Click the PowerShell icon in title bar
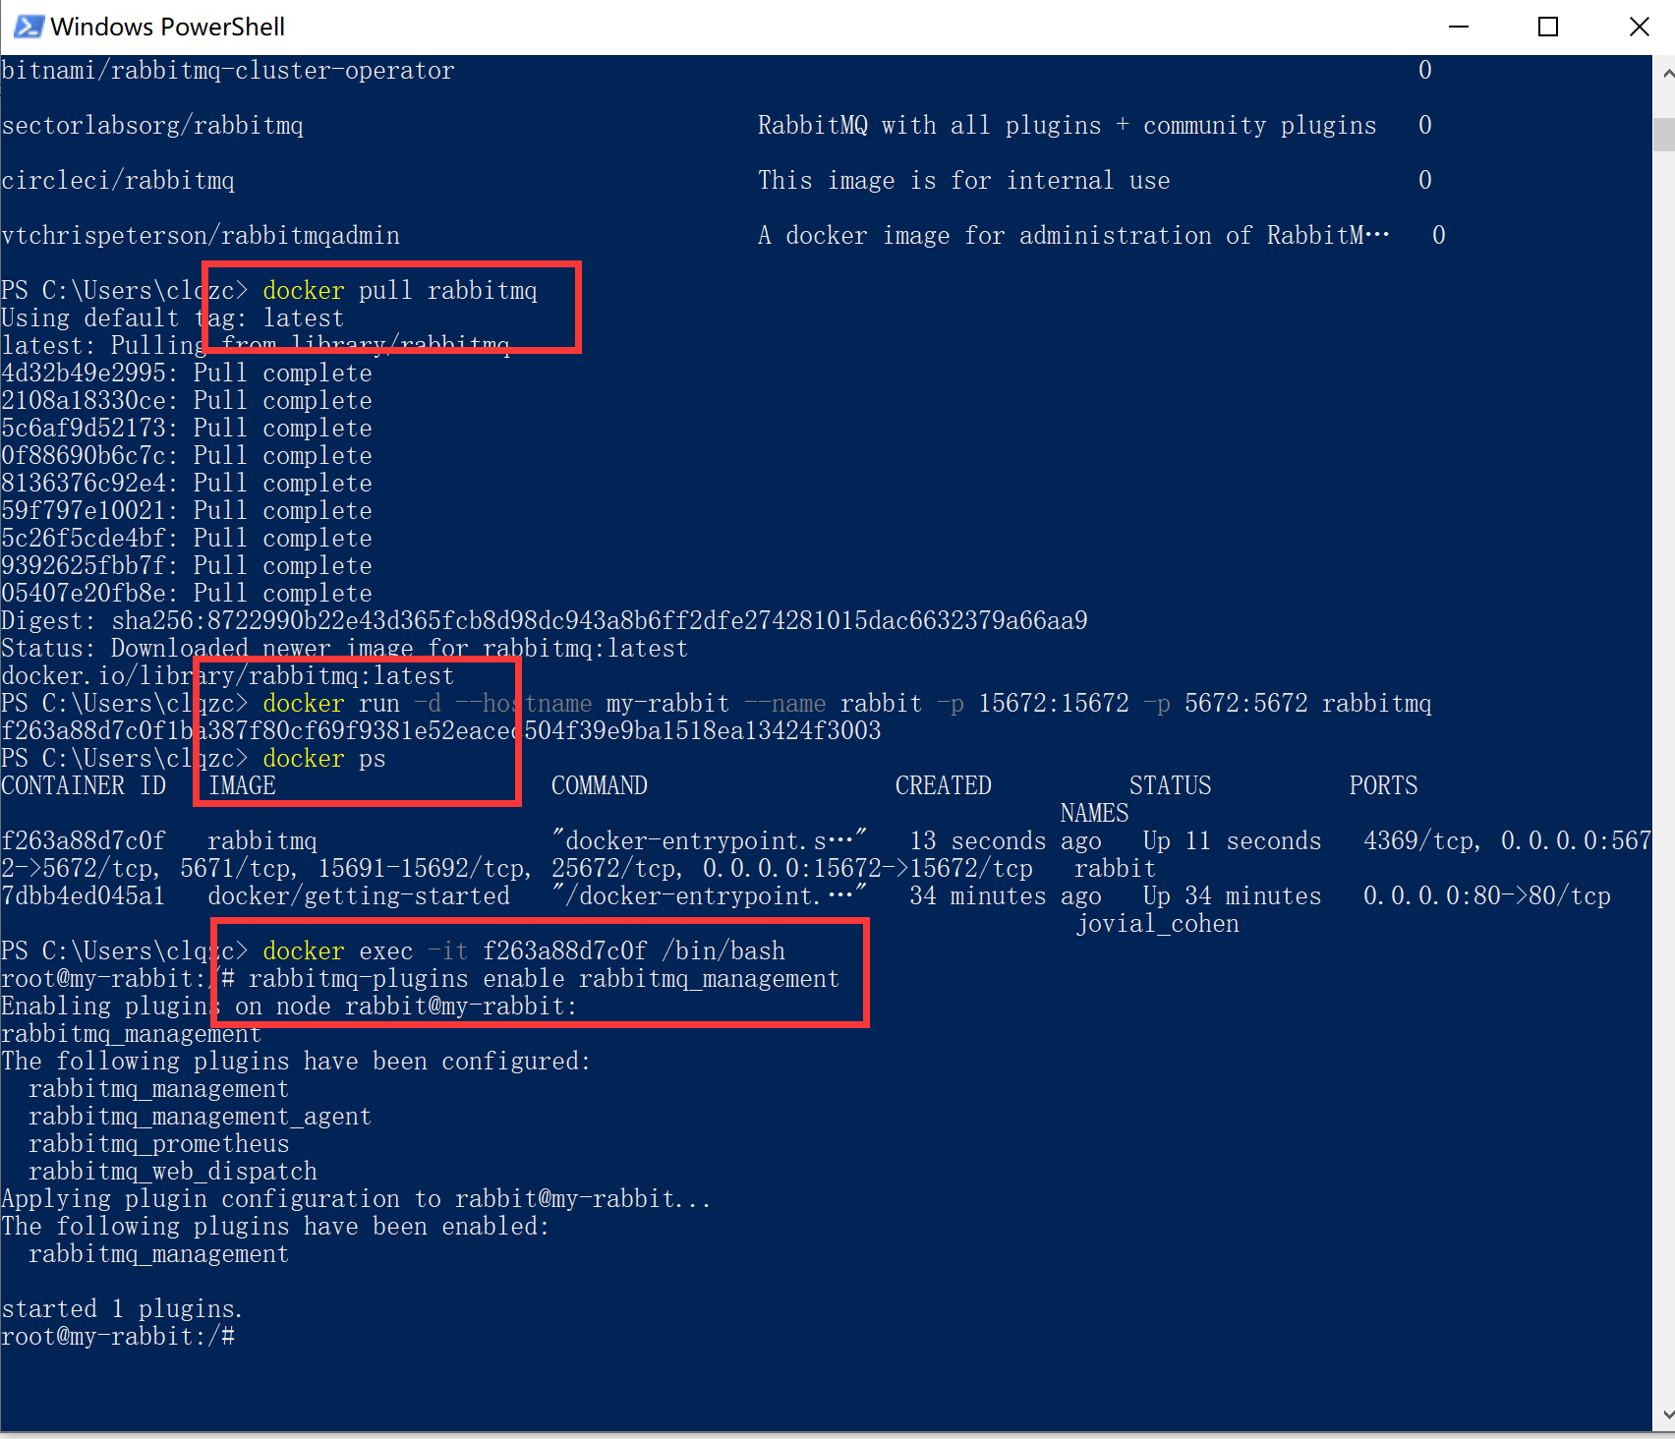1675x1439 pixels. 29,27
